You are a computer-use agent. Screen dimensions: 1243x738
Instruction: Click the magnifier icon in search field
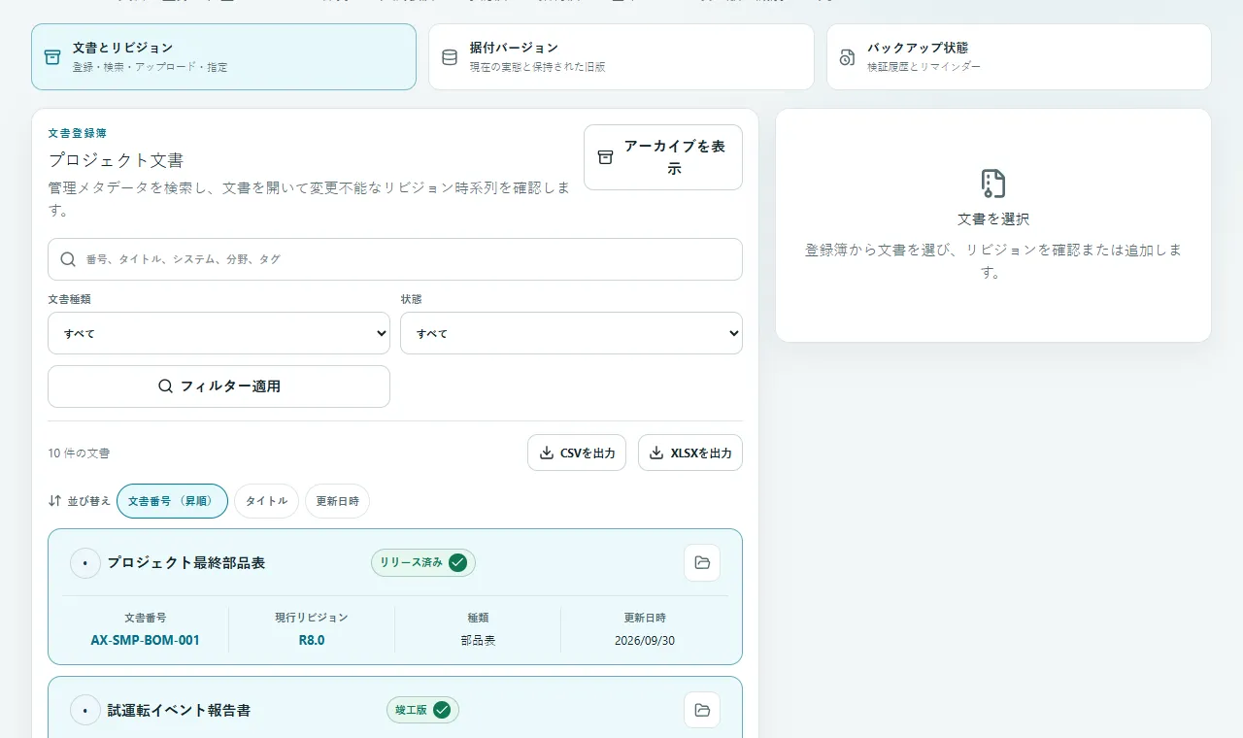point(68,259)
